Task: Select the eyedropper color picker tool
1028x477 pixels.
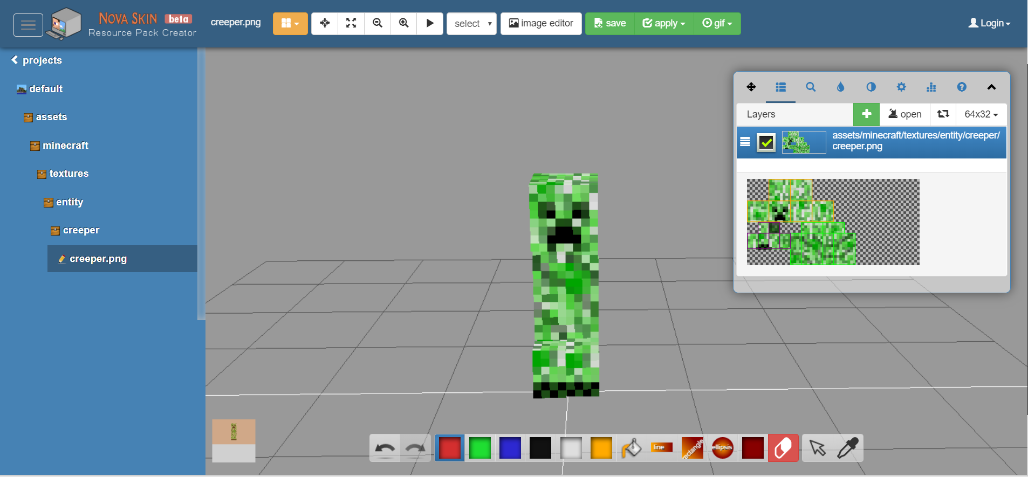Action: [x=848, y=448]
